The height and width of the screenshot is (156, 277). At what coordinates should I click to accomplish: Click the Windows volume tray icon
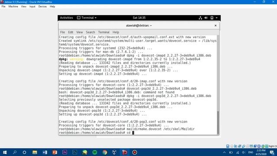coord(244,152)
